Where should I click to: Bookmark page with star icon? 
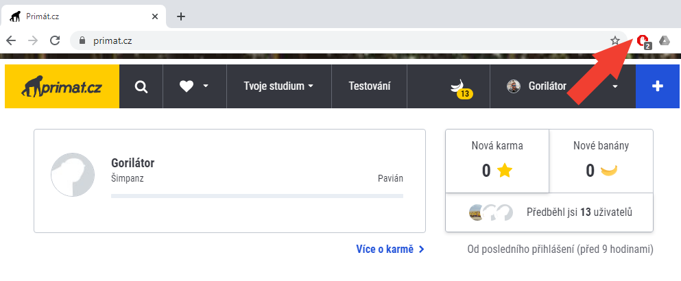click(x=615, y=40)
